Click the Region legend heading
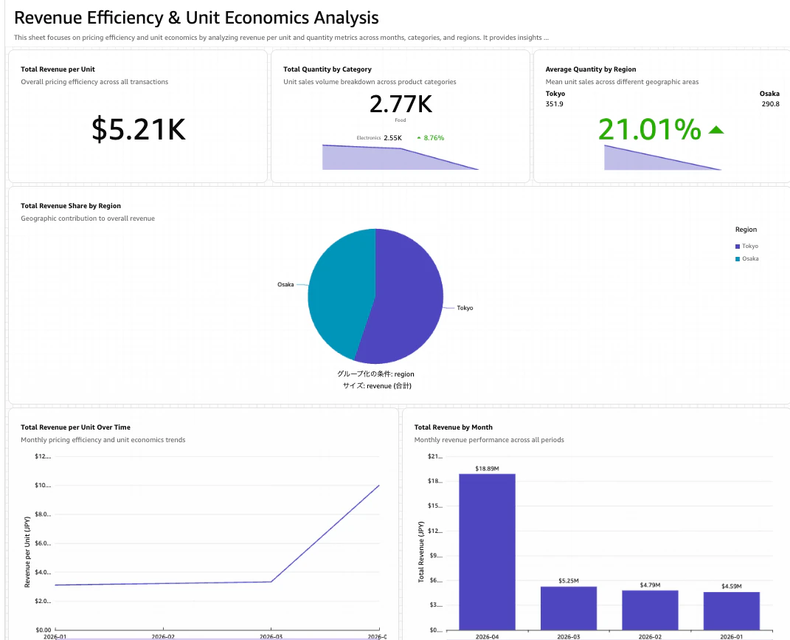The height and width of the screenshot is (640, 790). (746, 230)
